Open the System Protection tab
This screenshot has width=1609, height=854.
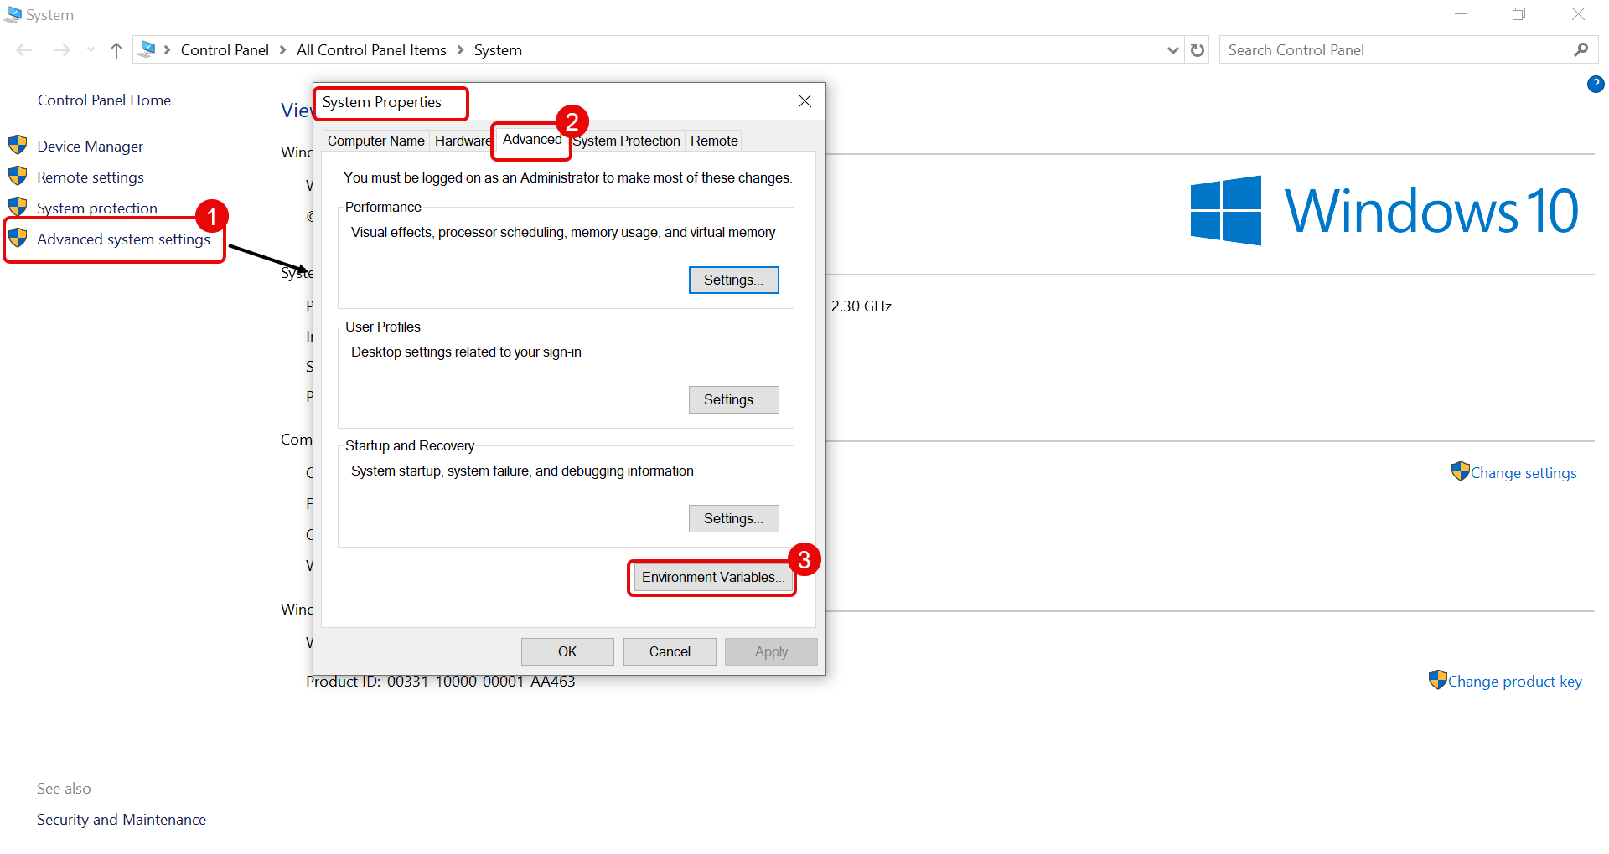click(628, 141)
